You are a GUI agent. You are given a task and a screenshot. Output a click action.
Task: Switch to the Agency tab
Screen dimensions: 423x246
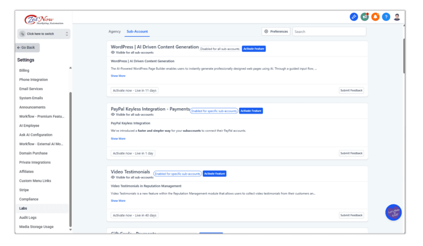114,31
